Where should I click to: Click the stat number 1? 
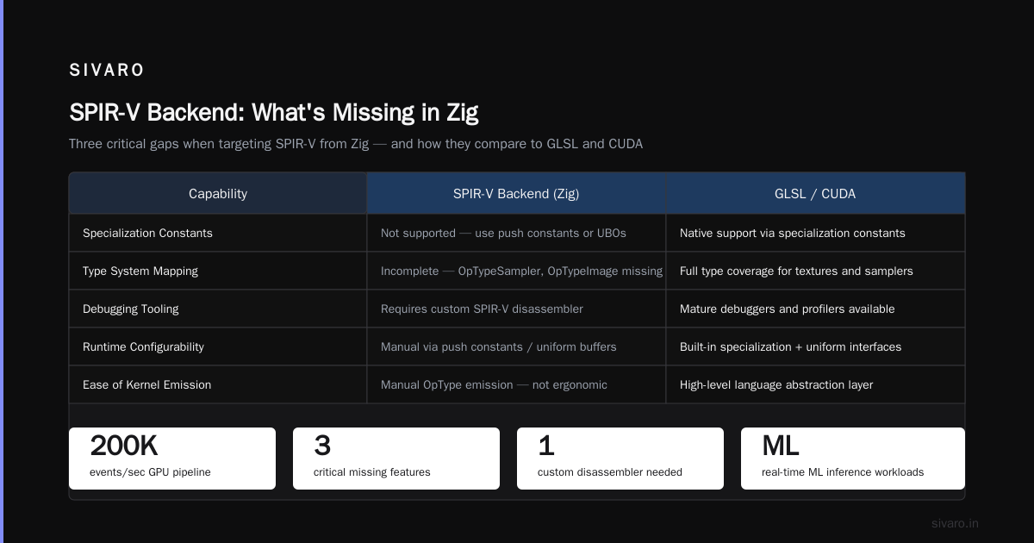tap(545, 446)
